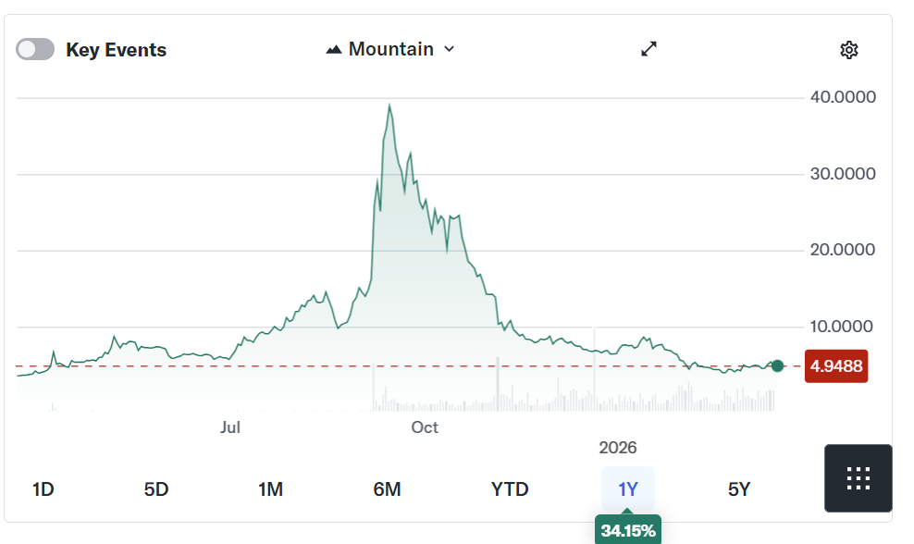Reselect the active 1Y range

(x=627, y=488)
